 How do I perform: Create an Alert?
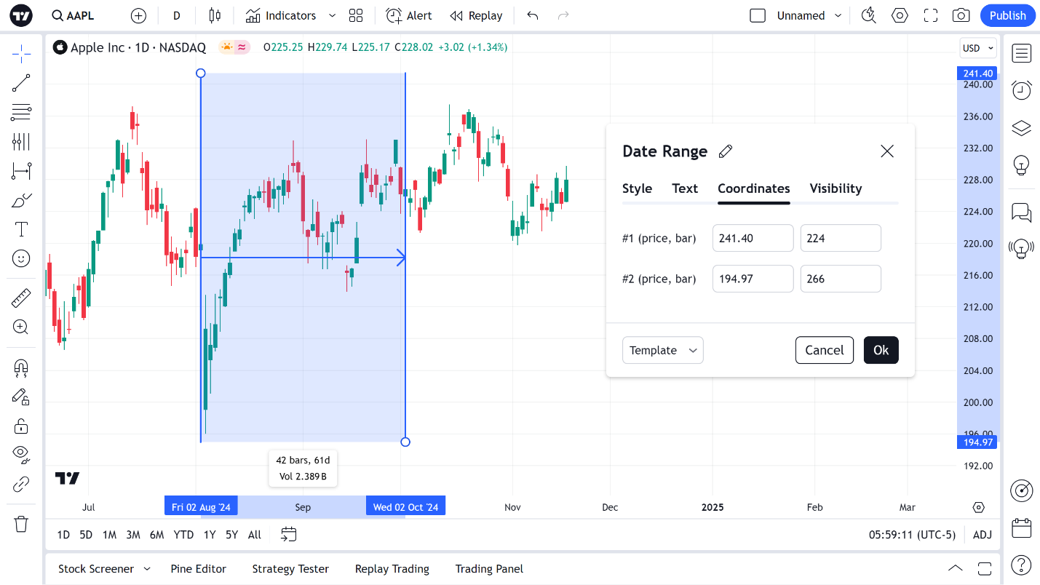[x=409, y=15]
